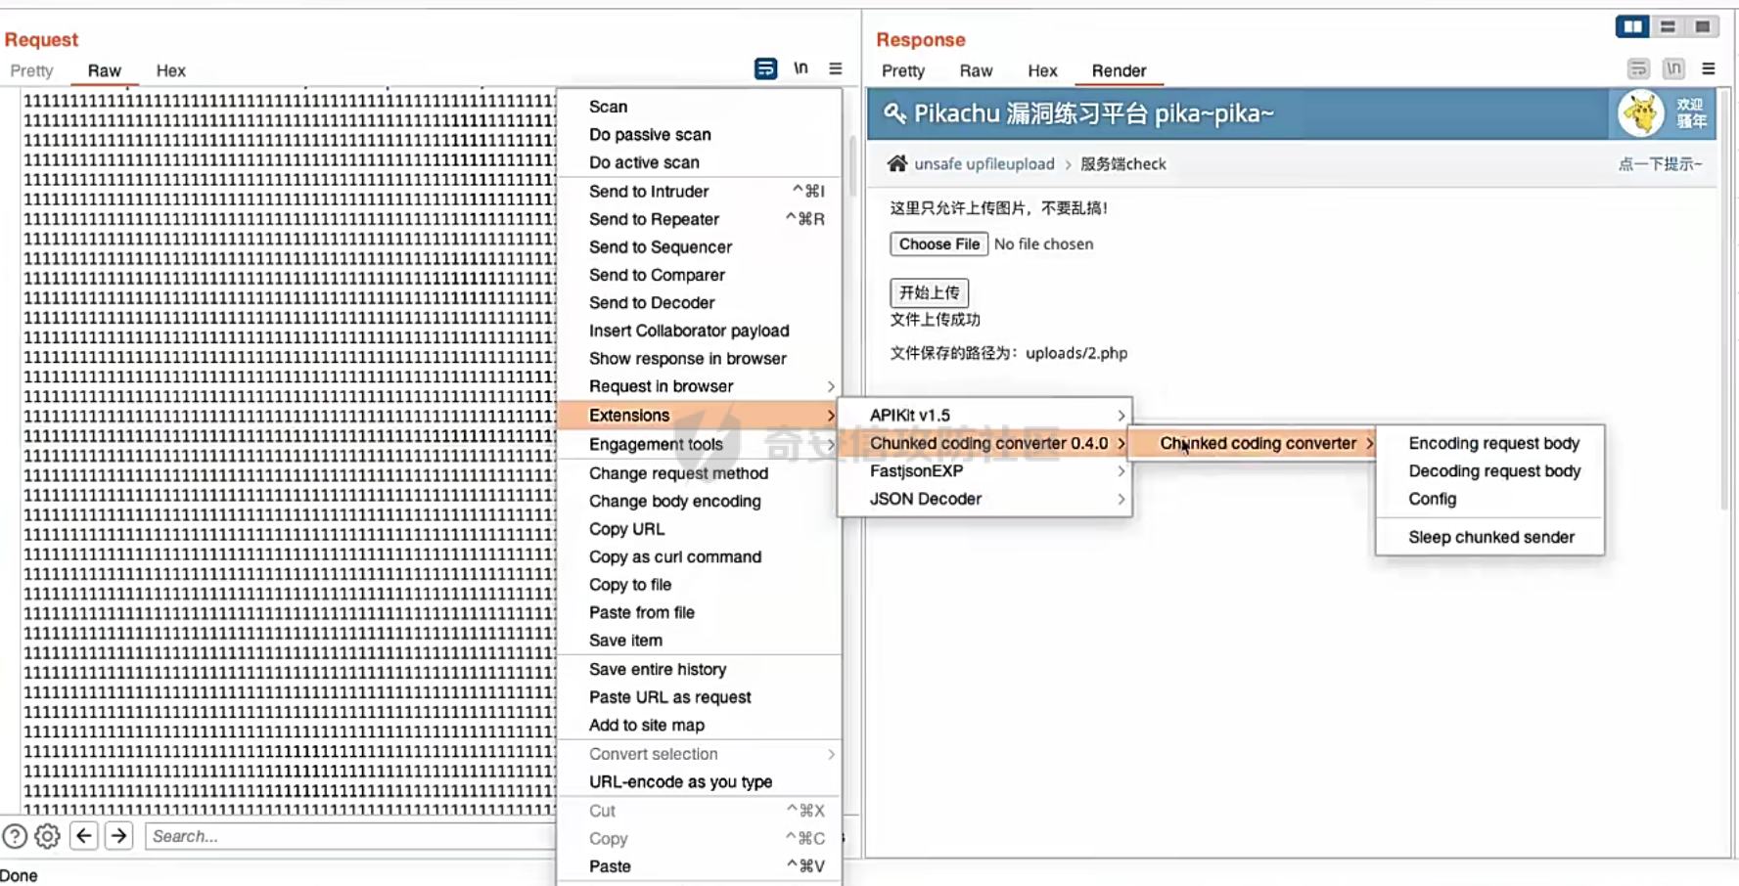
Task: Select Send to Repeater menu entry
Action: click(x=654, y=219)
